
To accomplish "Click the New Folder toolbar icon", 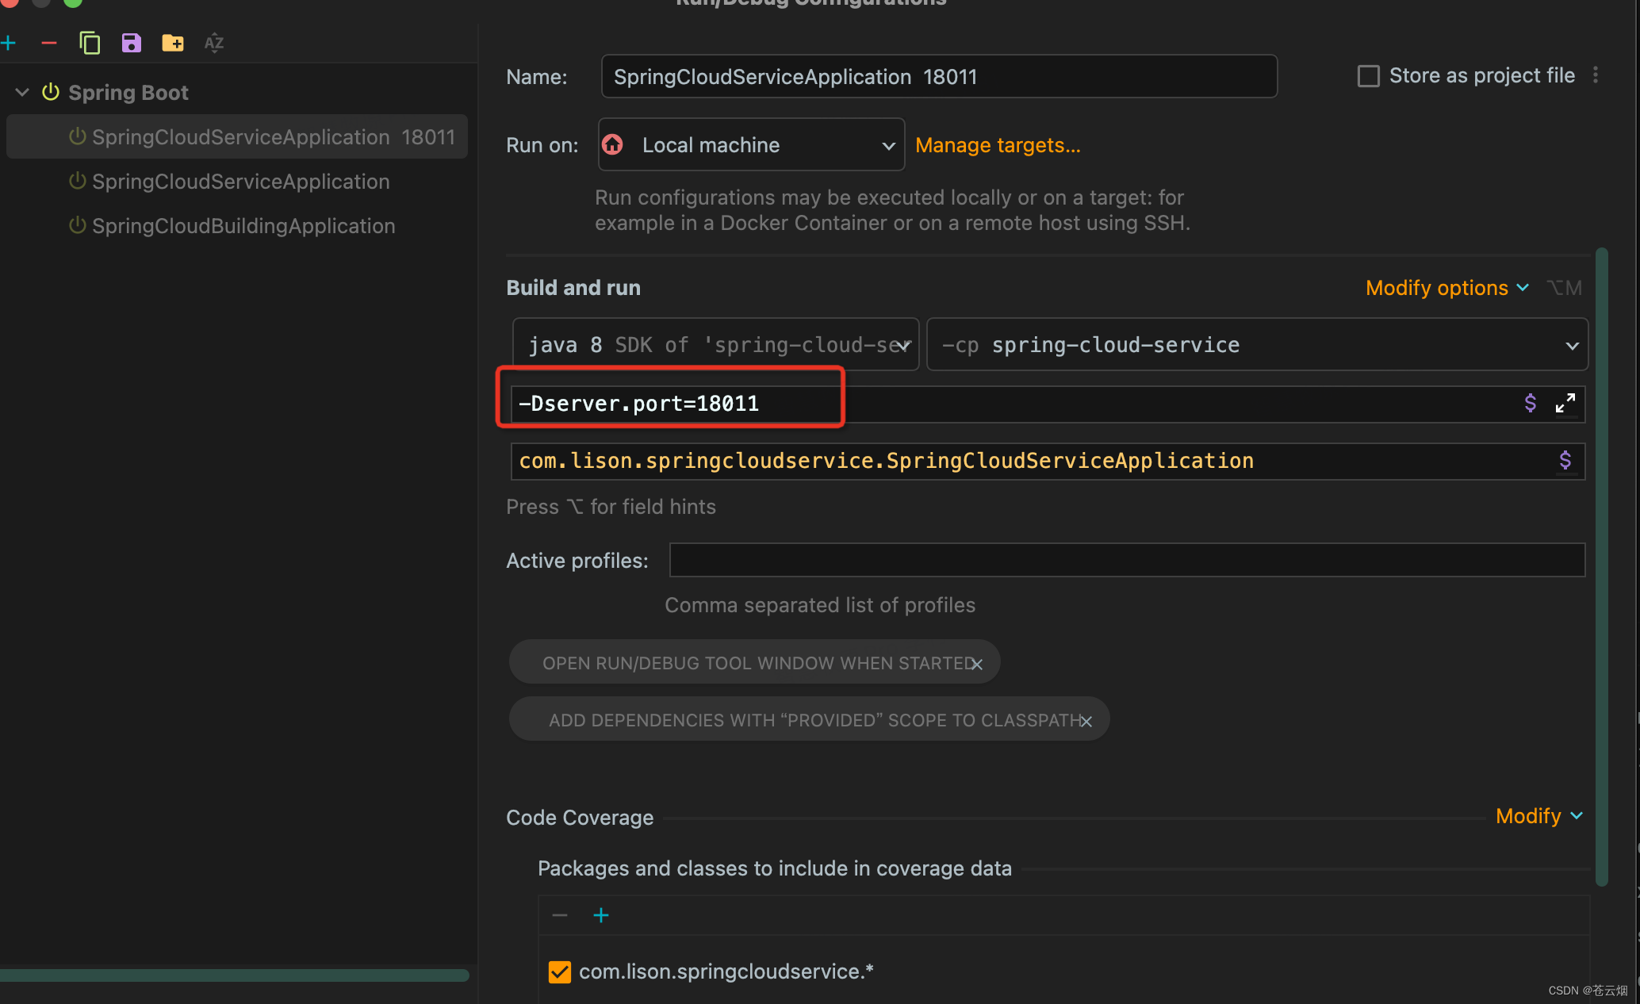I will click(x=172, y=43).
